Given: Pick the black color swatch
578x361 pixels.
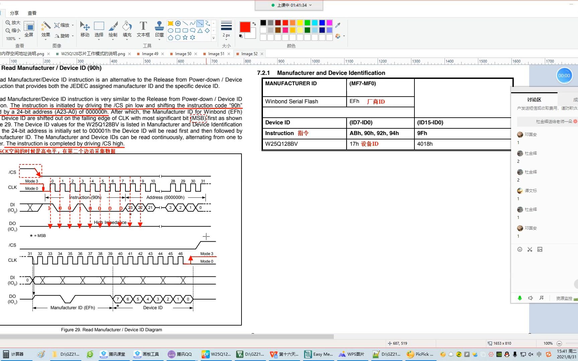Looking at the screenshot, I should click(263, 23).
